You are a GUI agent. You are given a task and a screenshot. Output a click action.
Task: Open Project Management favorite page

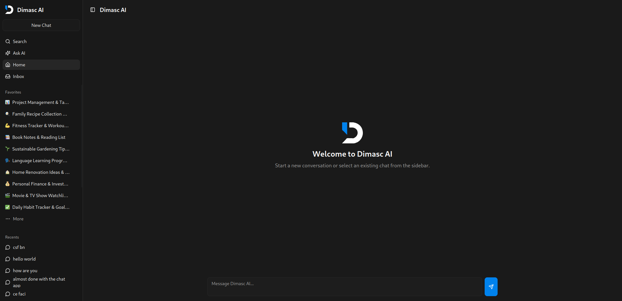[x=40, y=102]
